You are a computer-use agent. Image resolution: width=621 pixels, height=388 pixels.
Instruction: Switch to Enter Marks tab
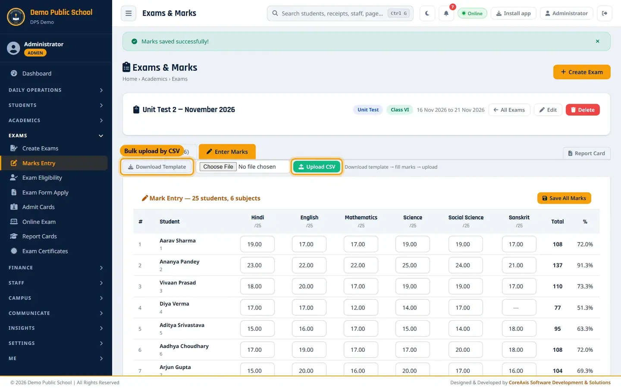coord(227,152)
